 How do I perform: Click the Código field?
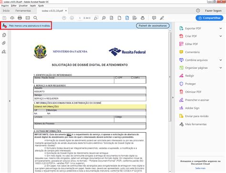(130, 120)
